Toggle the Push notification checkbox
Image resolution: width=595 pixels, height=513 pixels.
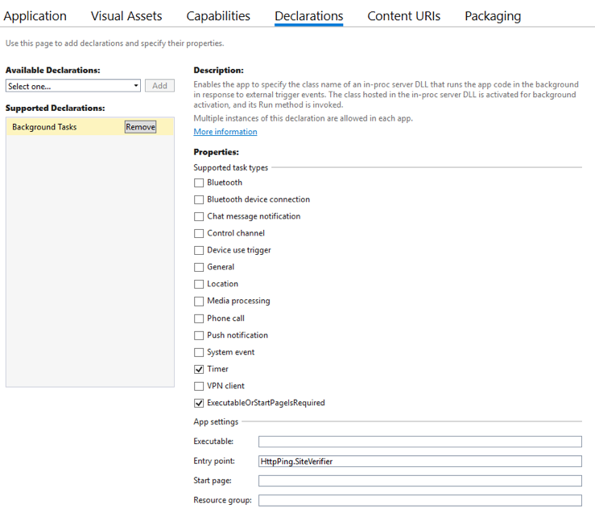click(199, 335)
